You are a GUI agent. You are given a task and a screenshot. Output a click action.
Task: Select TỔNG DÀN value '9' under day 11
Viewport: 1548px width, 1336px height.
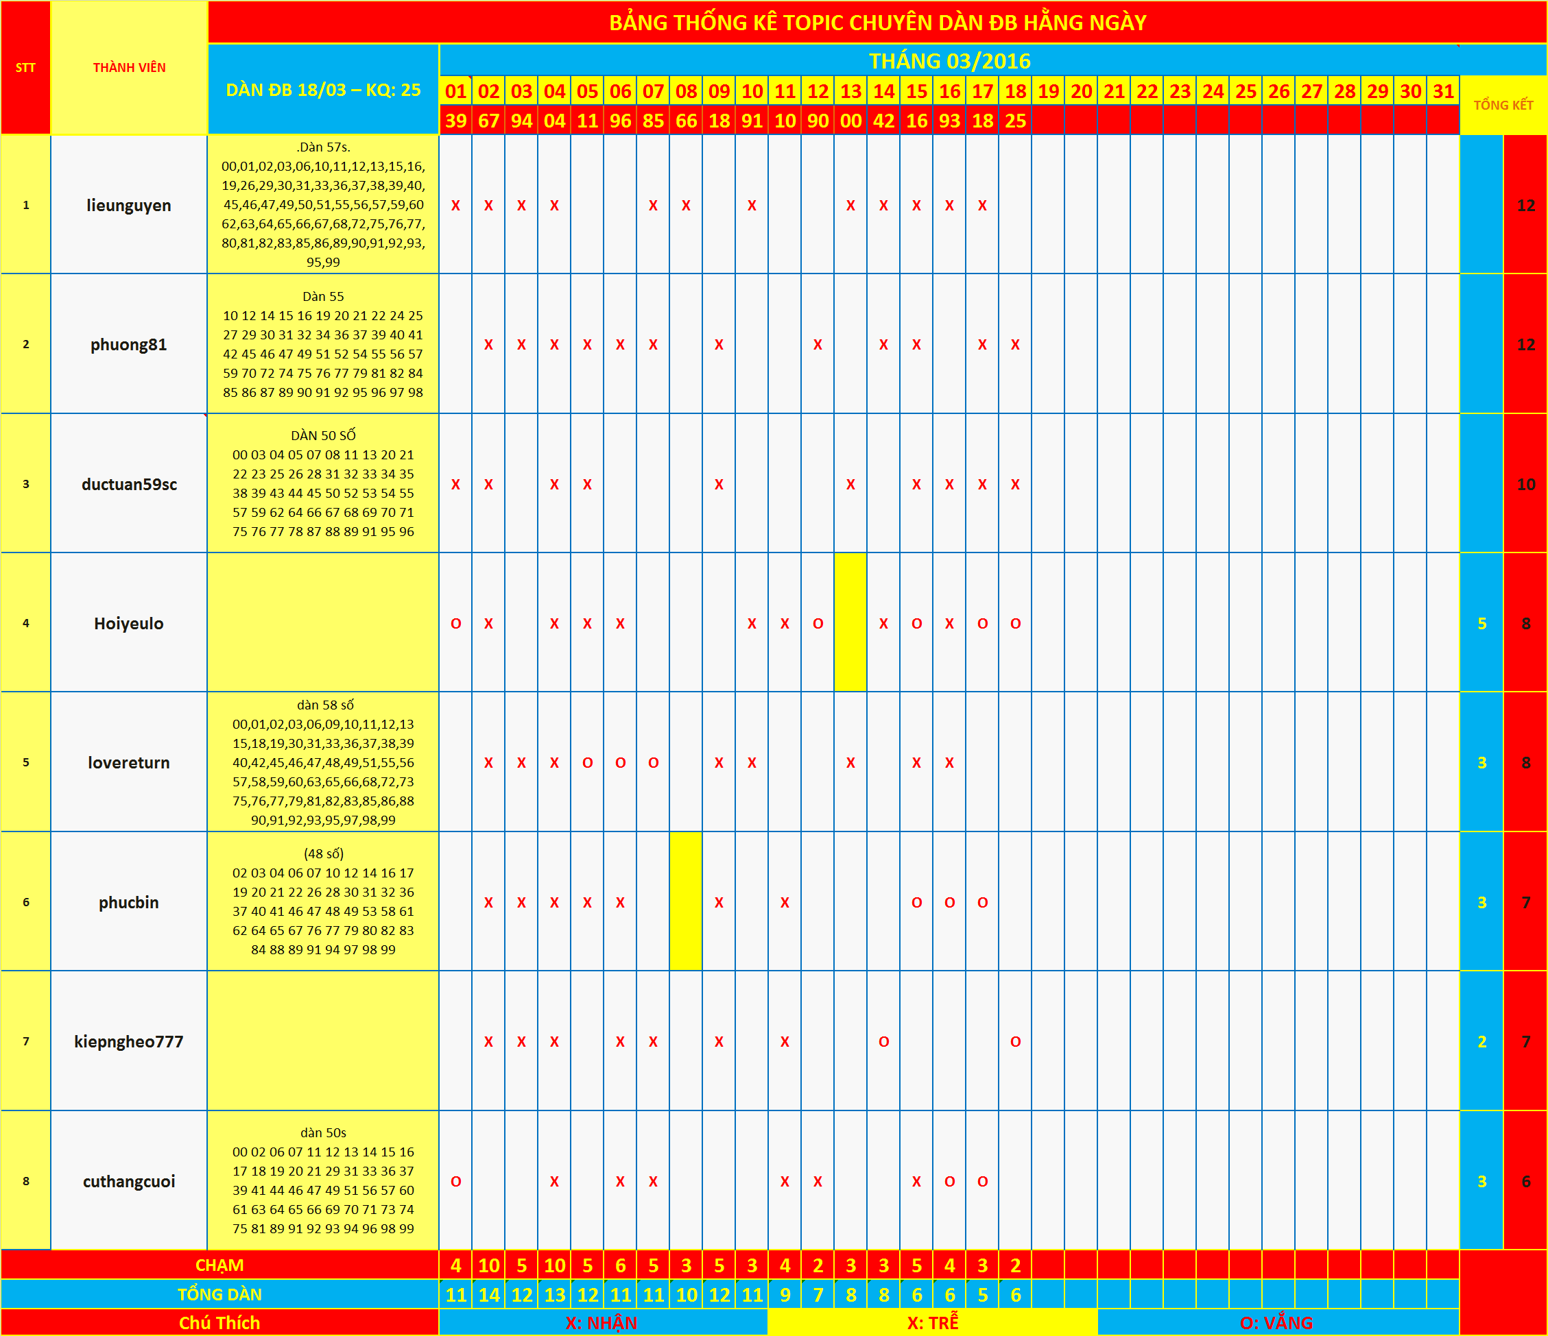[785, 1294]
